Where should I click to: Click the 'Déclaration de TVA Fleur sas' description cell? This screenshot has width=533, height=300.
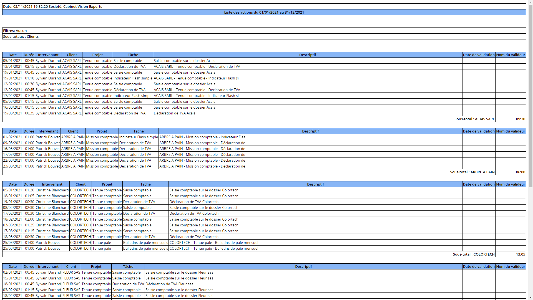pyautogui.click(x=169, y=284)
